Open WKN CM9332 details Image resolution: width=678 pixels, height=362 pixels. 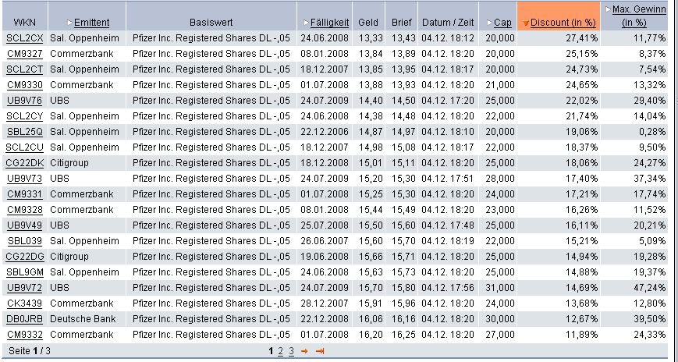(x=25, y=335)
